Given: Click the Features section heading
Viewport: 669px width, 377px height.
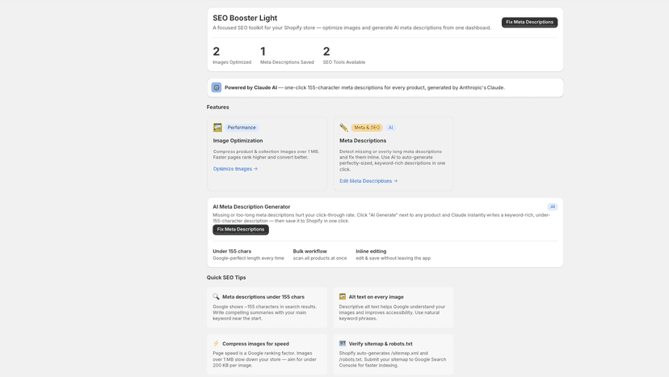Looking at the screenshot, I should tap(217, 108).
